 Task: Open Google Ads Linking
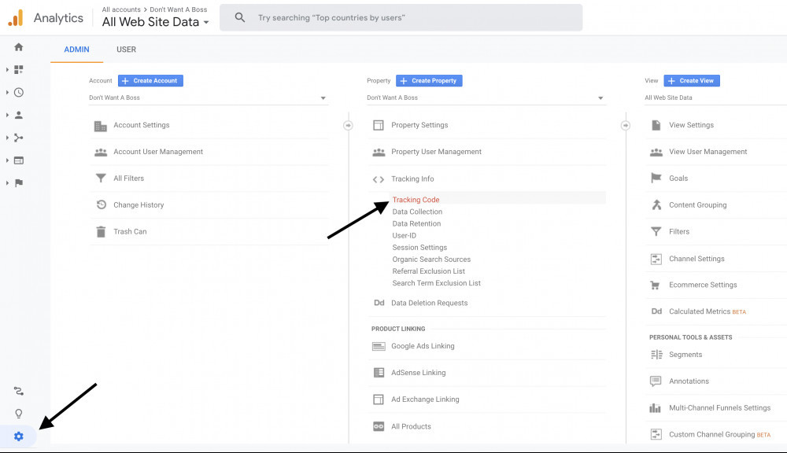coord(423,346)
